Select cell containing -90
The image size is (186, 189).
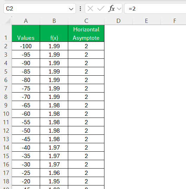click(x=26, y=63)
